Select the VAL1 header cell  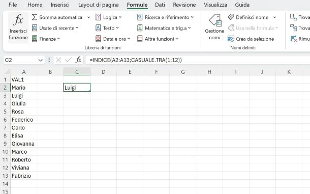(x=24, y=79)
